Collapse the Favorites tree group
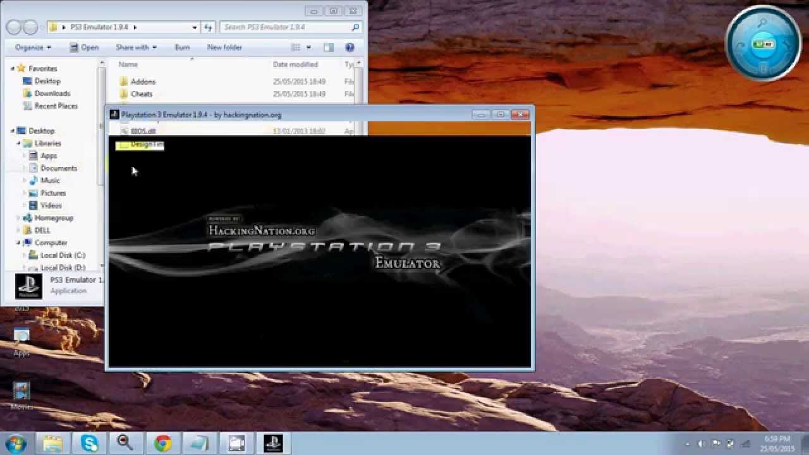This screenshot has height=455, width=809. point(12,68)
